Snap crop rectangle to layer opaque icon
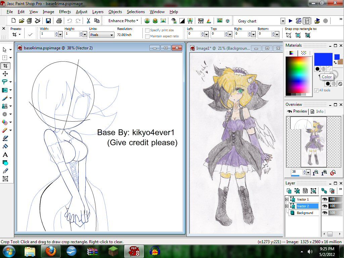The width and height of the screenshot is (344, 258). click(x=298, y=35)
